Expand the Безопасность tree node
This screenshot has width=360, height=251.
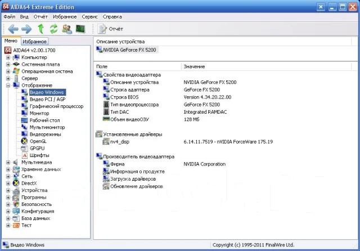click(x=8, y=204)
